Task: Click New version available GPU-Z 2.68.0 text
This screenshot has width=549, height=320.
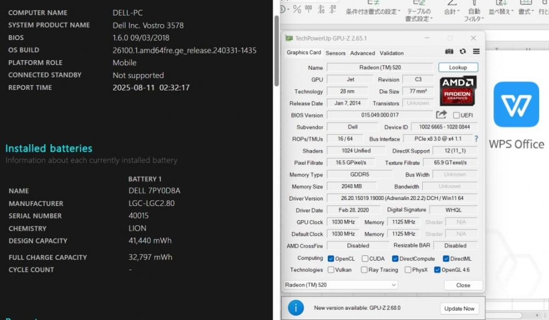Action: (x=357, y=308)
